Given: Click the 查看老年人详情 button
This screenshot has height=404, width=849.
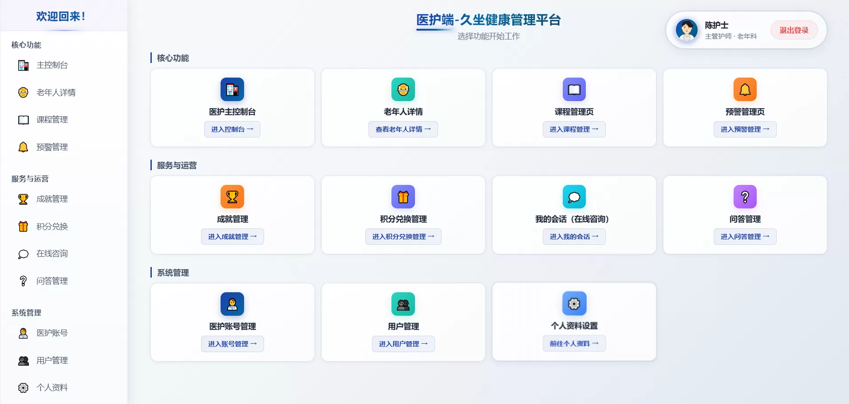Looking at the screenshot, I should click(x=403, y=129).
